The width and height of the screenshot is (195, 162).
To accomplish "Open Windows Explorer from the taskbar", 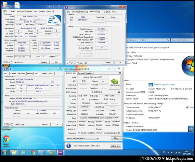I will (14, 153).
